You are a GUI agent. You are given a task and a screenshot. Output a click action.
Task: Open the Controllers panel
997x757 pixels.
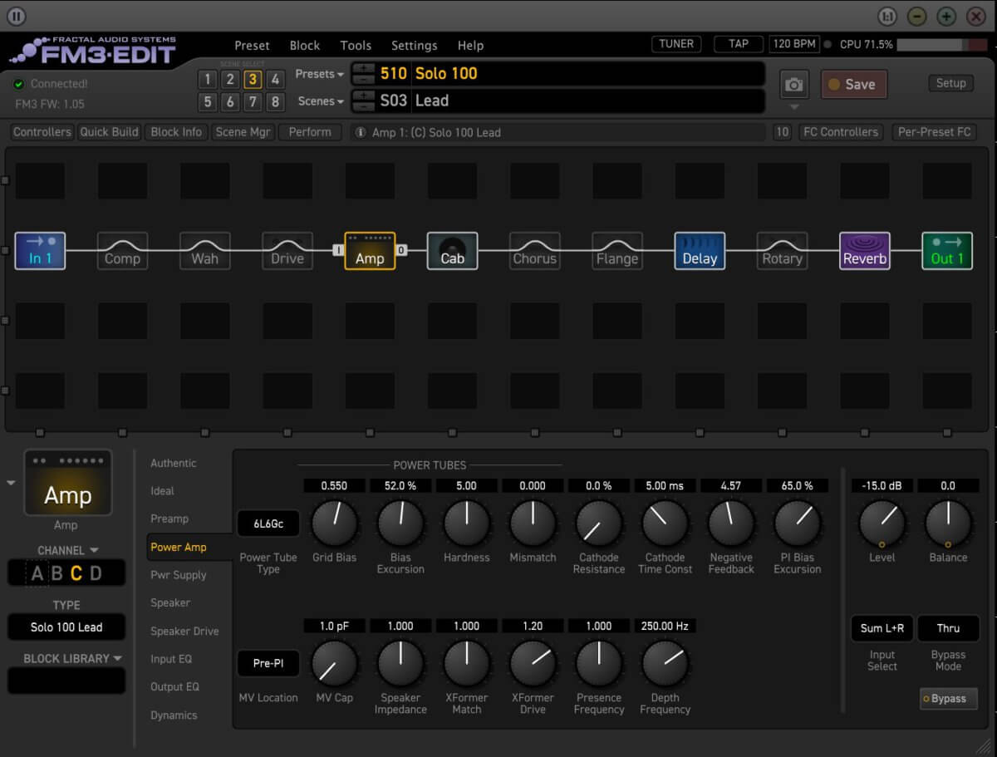(x=42, y=132)
